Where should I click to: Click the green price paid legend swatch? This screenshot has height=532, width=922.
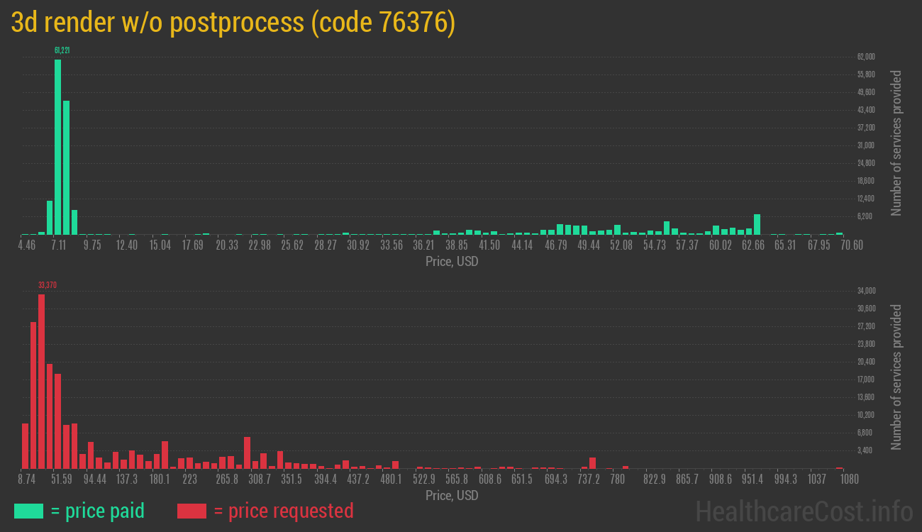point(28,511)
